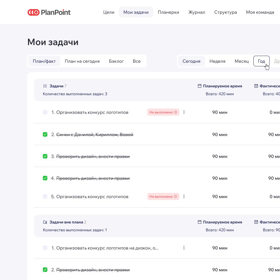Click checklist icon beside Задачи header
Viewport: 280px width, 280px height.
coord(45,86)
